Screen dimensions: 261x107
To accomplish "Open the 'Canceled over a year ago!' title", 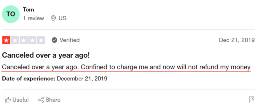I will (x=46, y=55).
